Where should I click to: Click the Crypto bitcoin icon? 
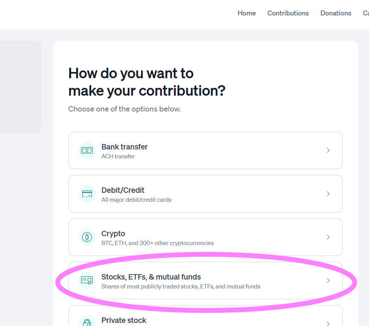(x=87, y=237)
